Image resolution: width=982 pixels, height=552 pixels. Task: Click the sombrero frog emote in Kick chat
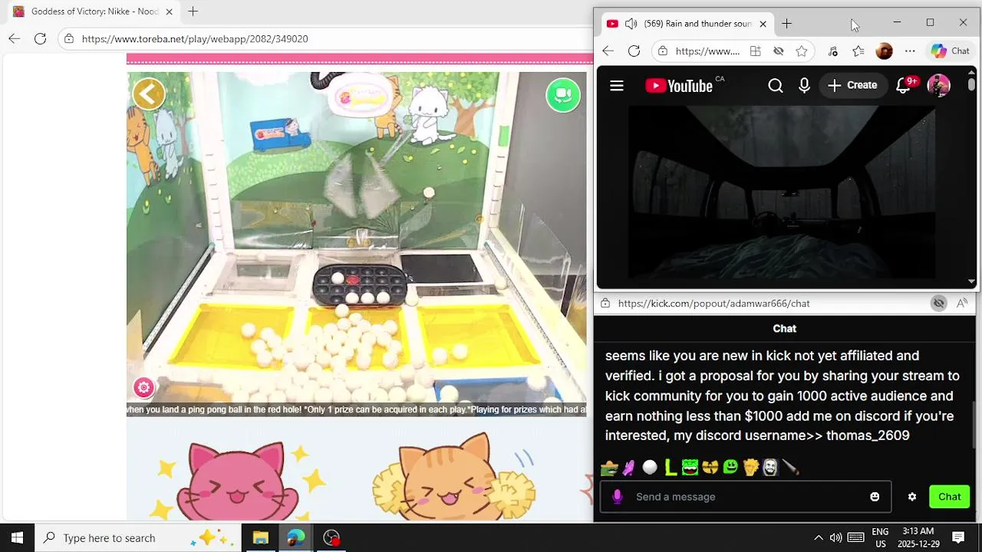pyautogui.click(x=610, y=467)
